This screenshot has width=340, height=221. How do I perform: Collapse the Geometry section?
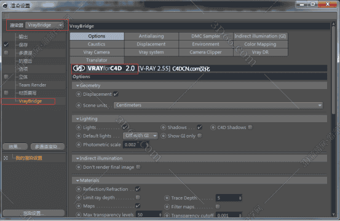tap(77, 86)
